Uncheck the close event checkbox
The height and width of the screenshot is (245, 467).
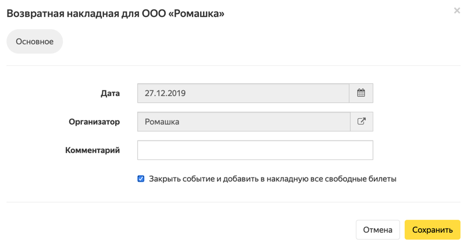pos(141,179)
